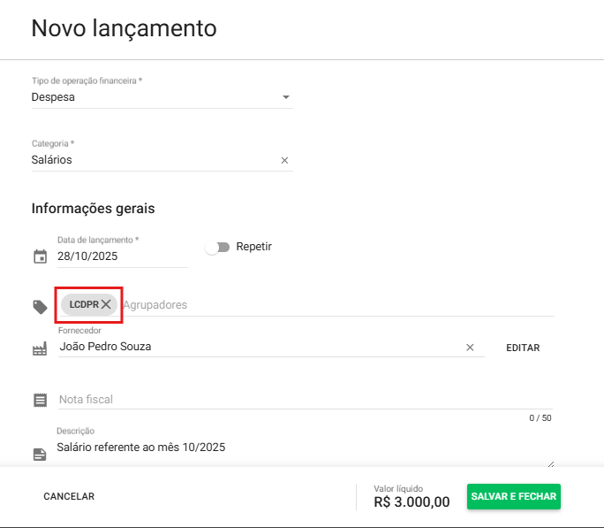
Task: Clear the Salários category selection
Action: (x=284, y=161)
